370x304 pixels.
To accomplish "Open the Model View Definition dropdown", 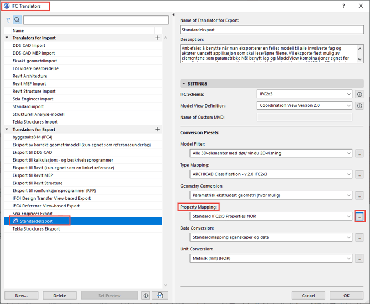I will coord(305,105).
